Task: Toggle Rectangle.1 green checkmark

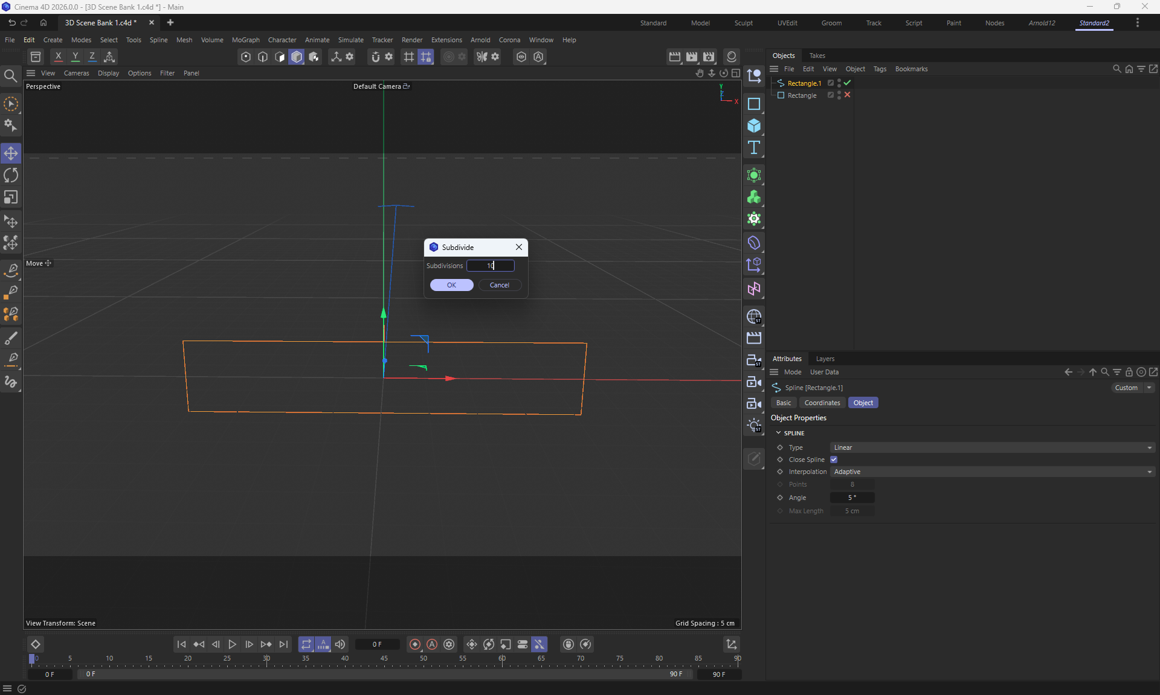Action: click(x=847, y=83)
